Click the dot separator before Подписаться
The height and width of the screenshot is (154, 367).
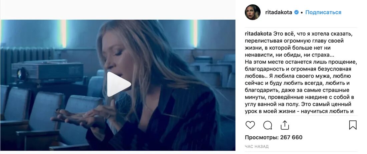click(302, 13)
